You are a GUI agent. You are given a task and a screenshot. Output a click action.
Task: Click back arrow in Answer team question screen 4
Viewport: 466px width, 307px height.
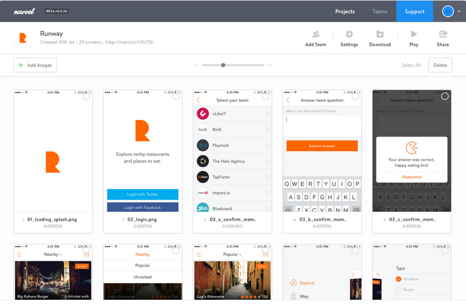tap(288, 100)
